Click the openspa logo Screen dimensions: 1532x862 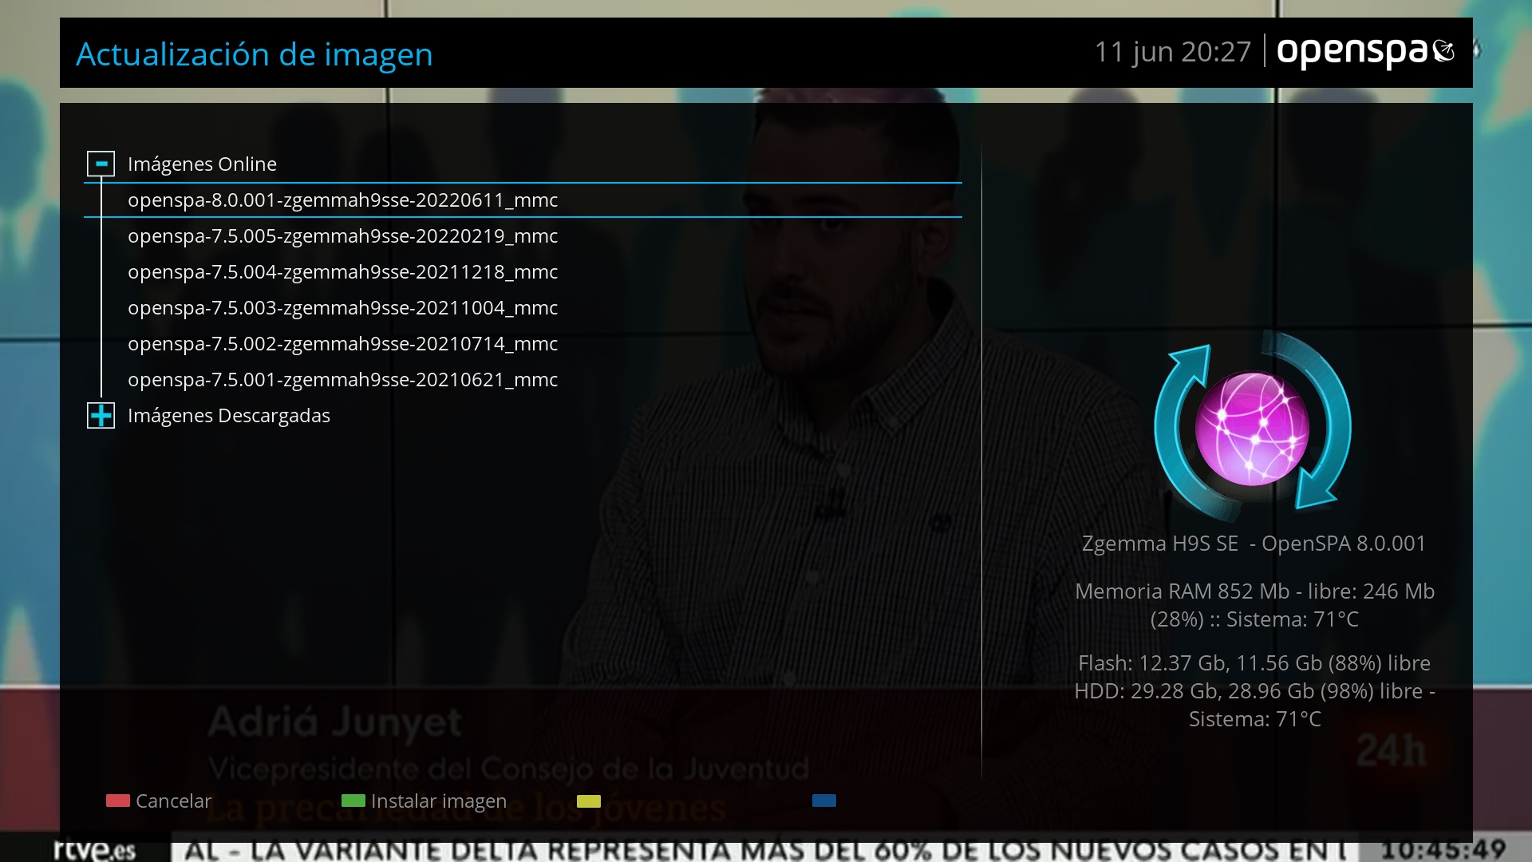[x=1352, y=52]
